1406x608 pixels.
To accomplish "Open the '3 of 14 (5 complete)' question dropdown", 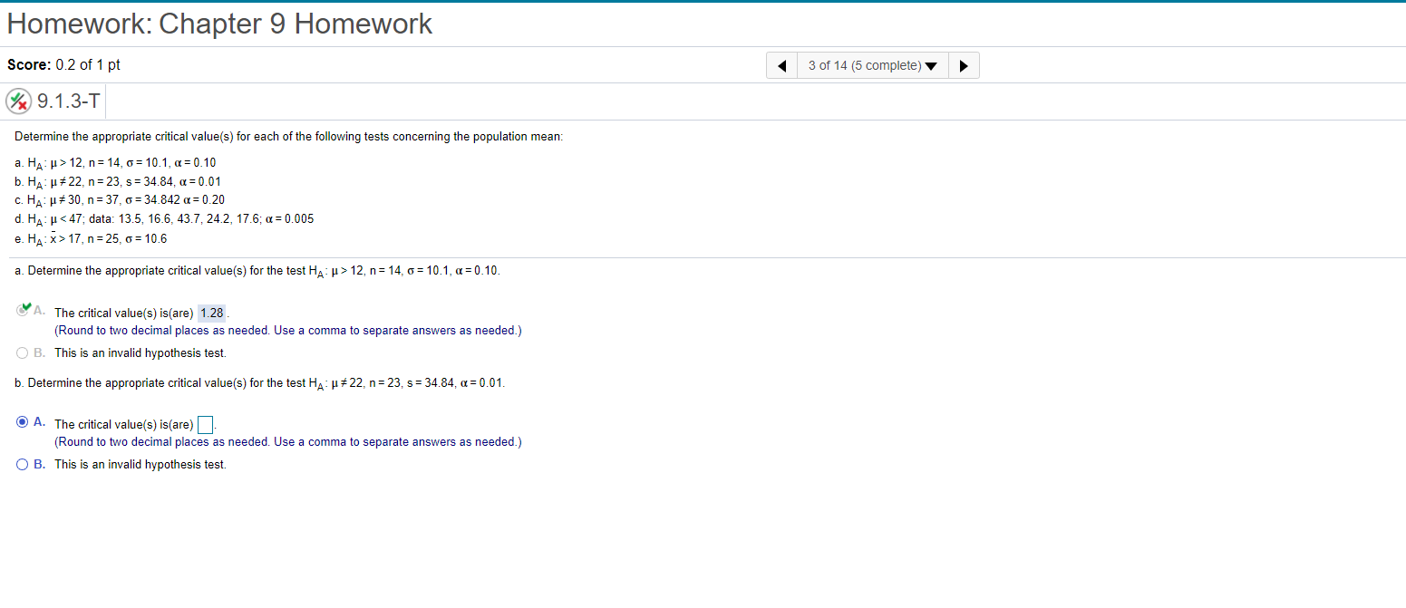I will (x=870, y=64).
